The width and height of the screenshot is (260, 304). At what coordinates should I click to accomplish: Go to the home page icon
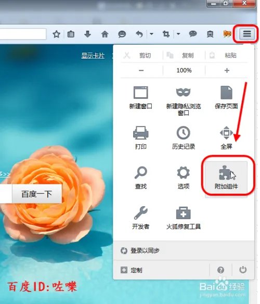point(105,34)
